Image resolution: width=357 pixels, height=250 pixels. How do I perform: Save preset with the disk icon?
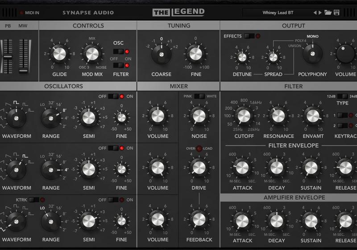[x=336, y=12]
